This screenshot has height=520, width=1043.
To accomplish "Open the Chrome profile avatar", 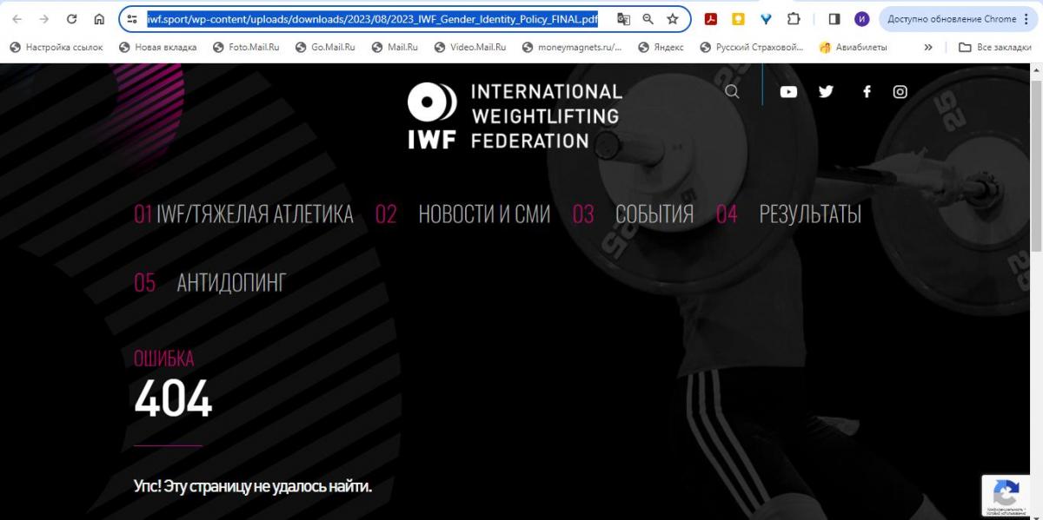I will tap(861, 19).
